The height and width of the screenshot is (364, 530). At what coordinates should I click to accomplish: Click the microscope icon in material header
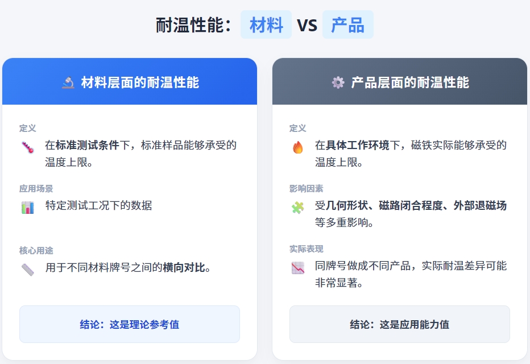pyautogui.click(x=68, y=83)
